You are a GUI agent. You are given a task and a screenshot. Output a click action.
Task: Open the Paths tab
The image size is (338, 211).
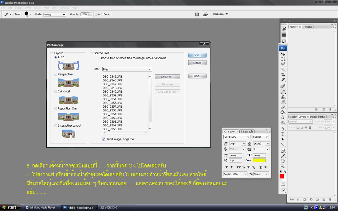click(x=321, y=117)
